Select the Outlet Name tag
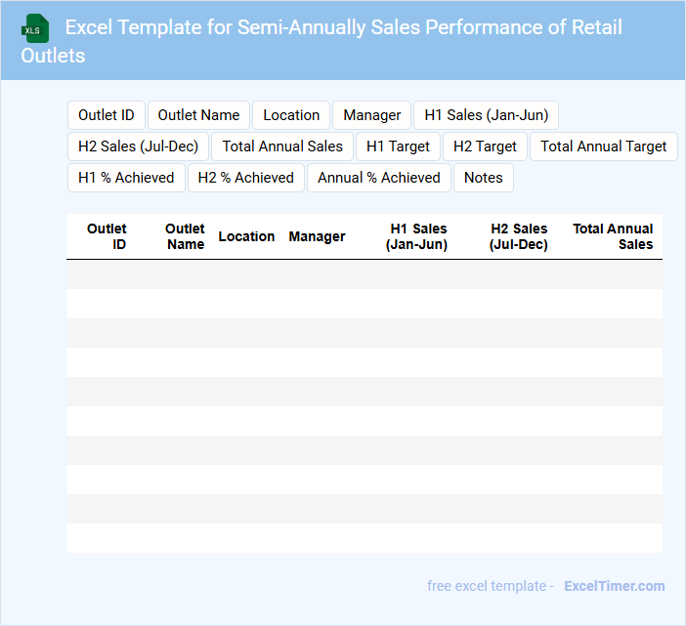686x626 pixels. tap(198, 115)
